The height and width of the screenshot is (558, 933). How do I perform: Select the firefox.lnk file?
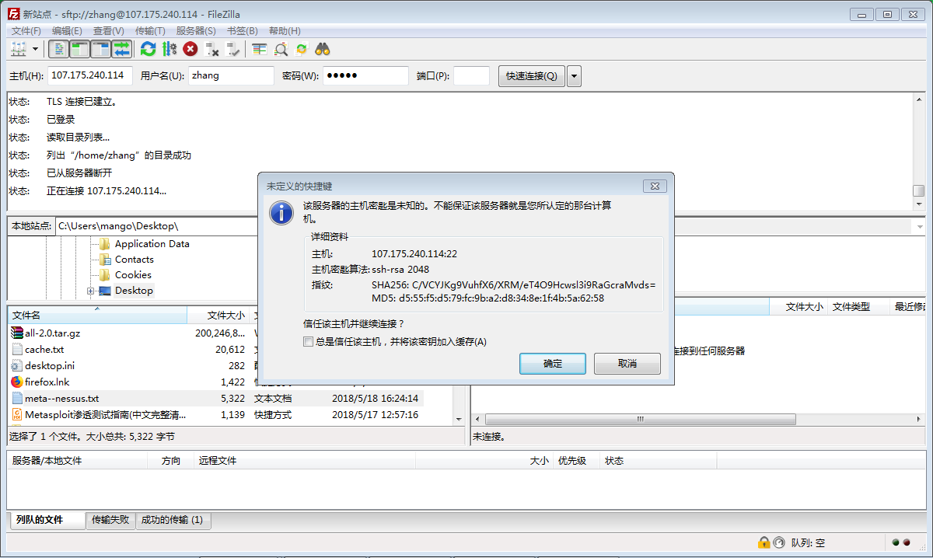[x=47, y=382]
